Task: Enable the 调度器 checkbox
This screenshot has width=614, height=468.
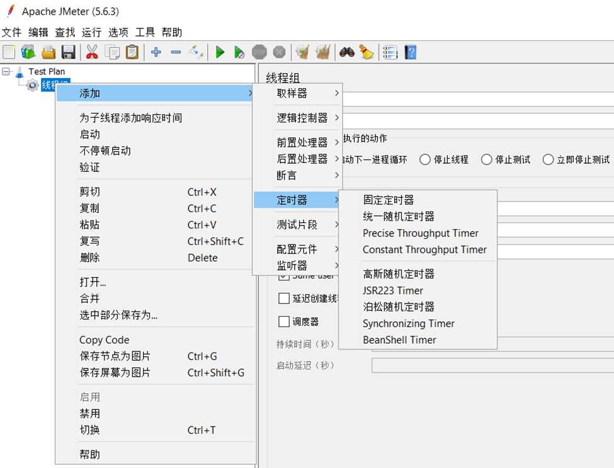Action: (x=284, y=322)
